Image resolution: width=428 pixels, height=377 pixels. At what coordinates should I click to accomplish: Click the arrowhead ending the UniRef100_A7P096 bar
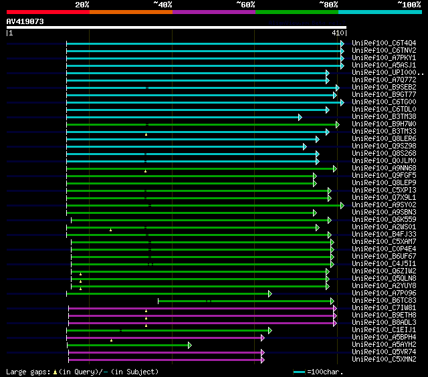[x=270, y=294]
